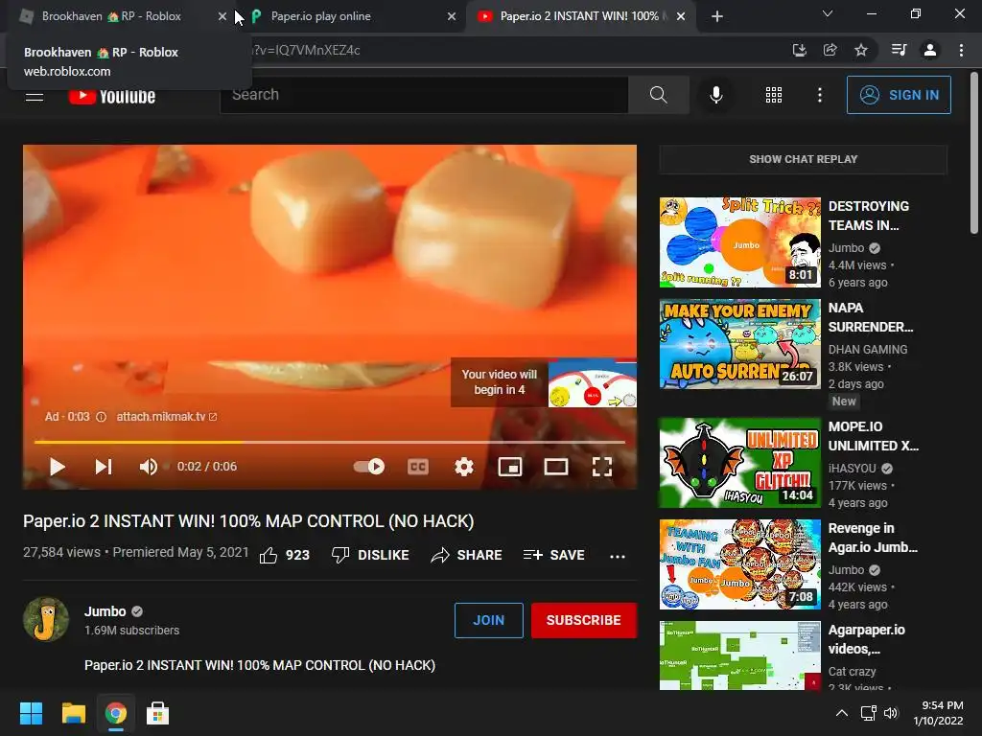This screenshot has height=736, width=982.
Task: Open the YouTube apps grid
Action: [774, 95]
